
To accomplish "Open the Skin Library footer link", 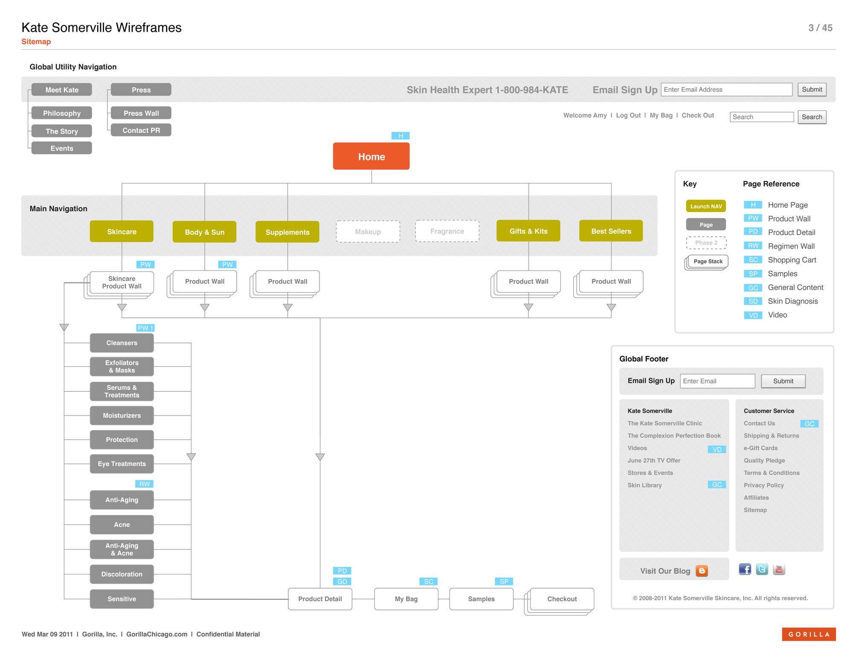I will pos(644,485).
